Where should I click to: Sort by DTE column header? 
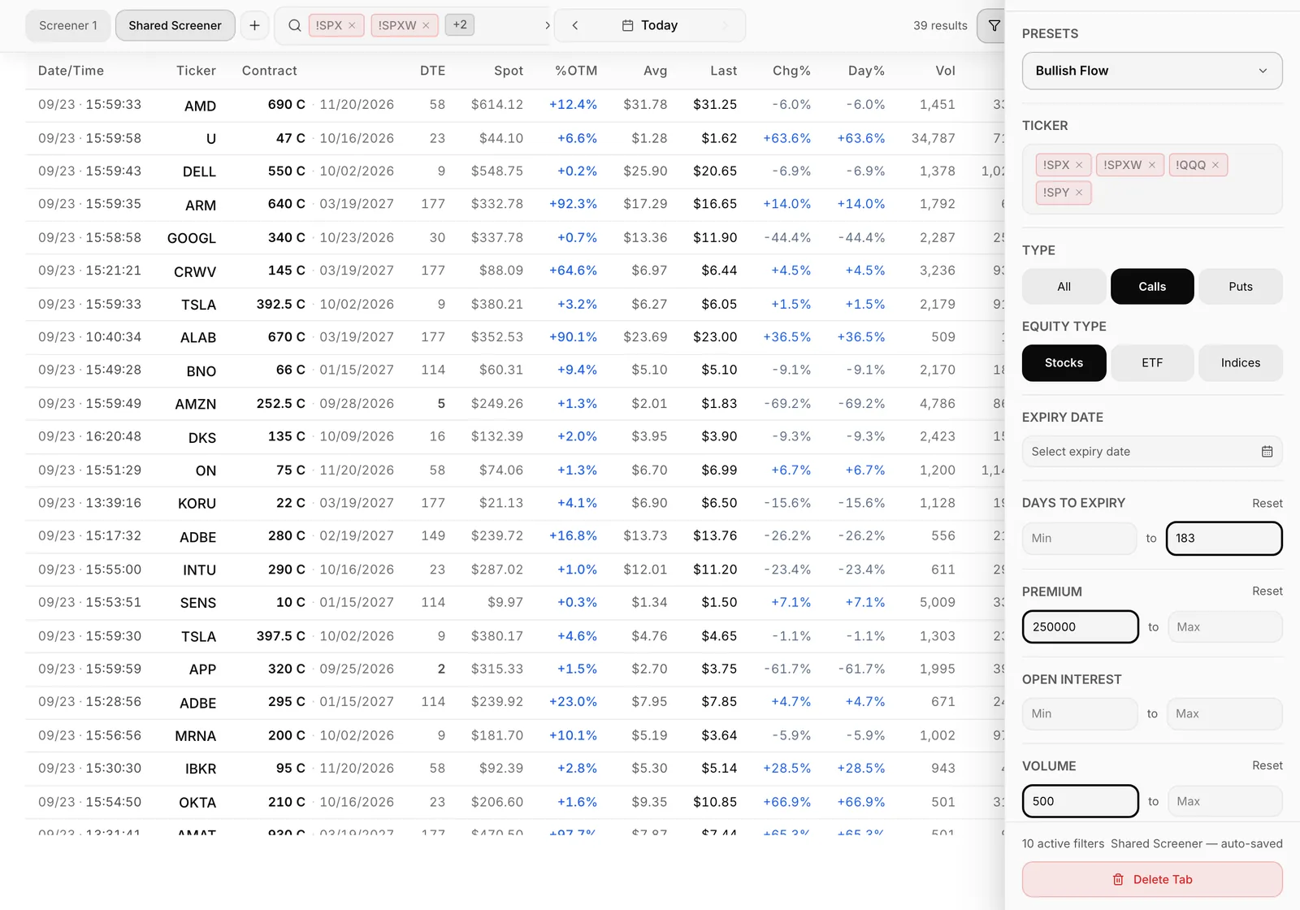click(432, 71)
